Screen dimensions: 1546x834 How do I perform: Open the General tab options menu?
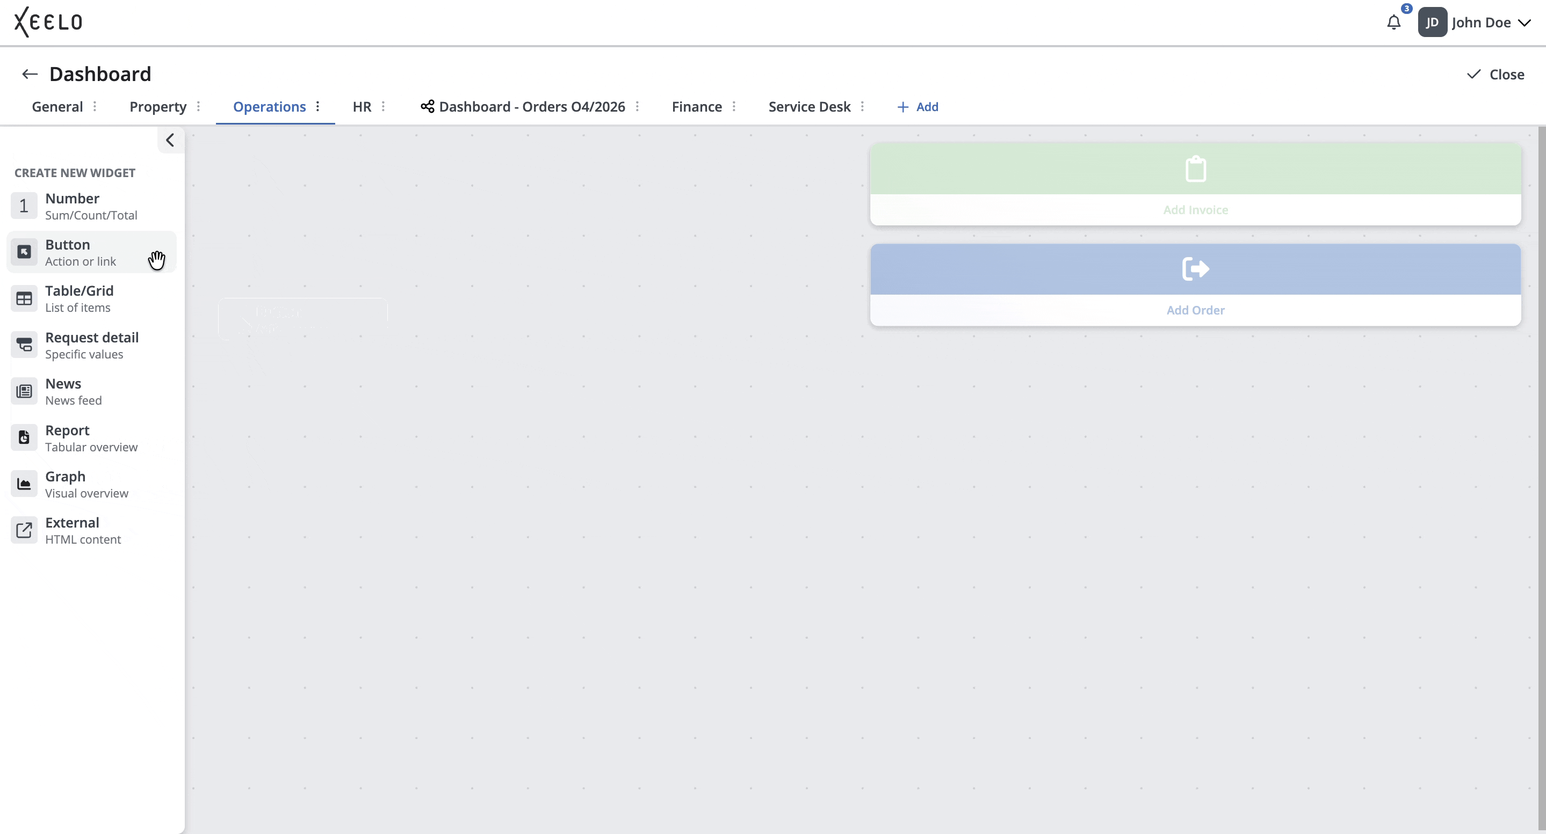(x=95, y=107)
